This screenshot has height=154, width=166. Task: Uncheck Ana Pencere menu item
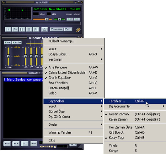point(73,67)
